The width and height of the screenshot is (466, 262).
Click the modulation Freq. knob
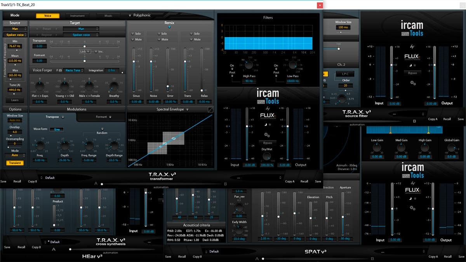click(39, 146)
